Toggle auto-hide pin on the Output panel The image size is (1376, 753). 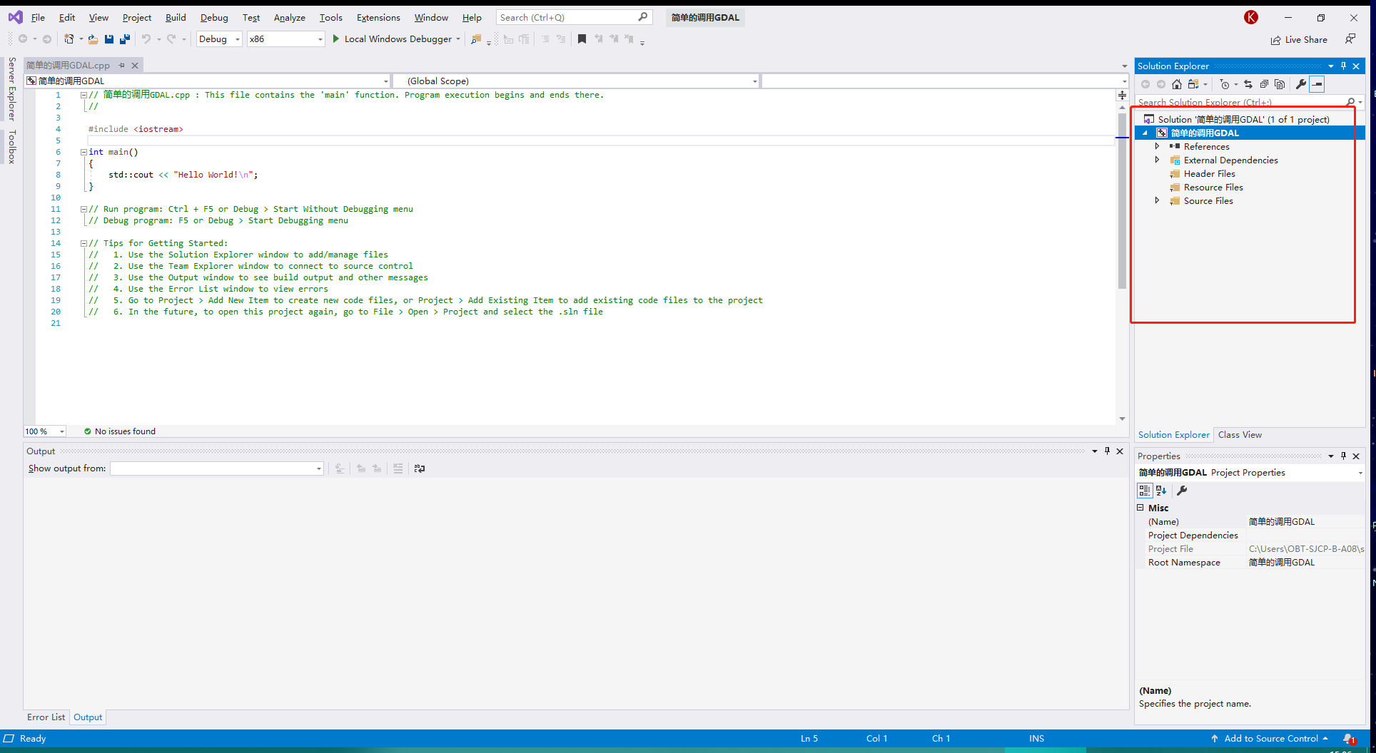click(1107, 451)
